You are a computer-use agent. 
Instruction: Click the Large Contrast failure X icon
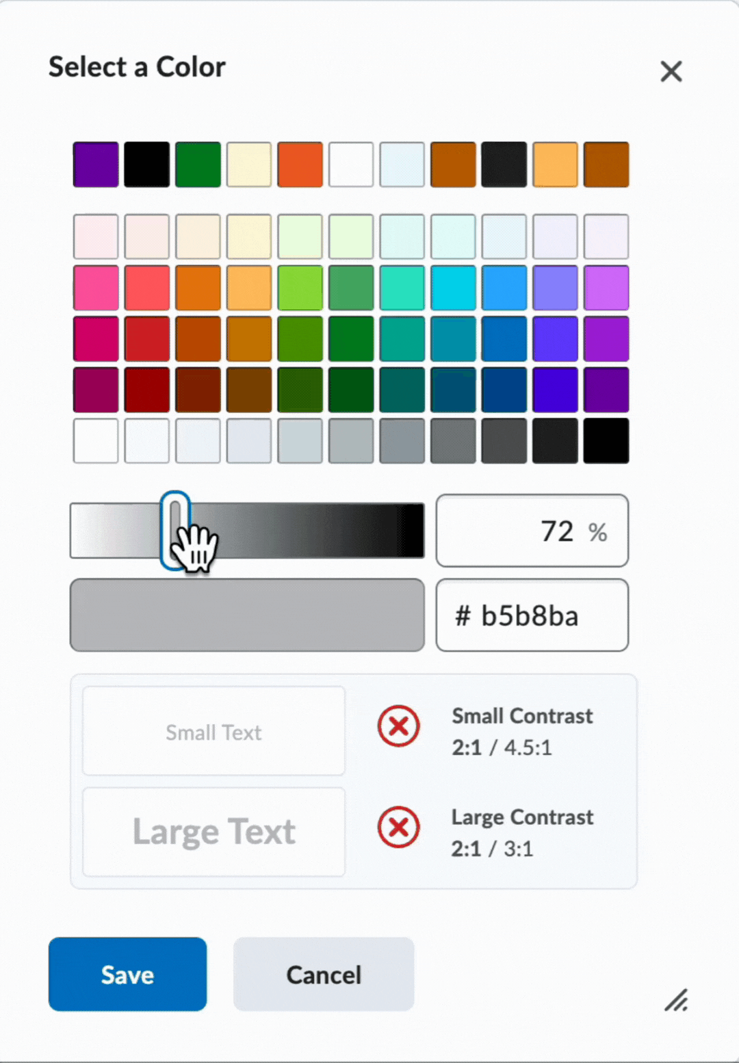(x=398, y=828)
